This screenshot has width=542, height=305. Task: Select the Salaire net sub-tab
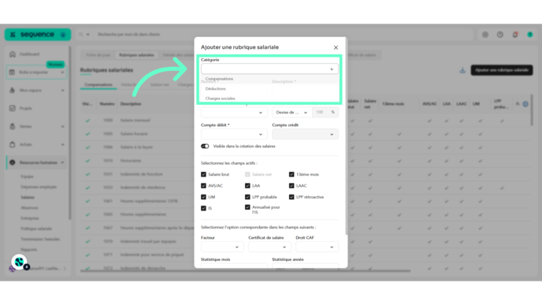coord(160,85)
